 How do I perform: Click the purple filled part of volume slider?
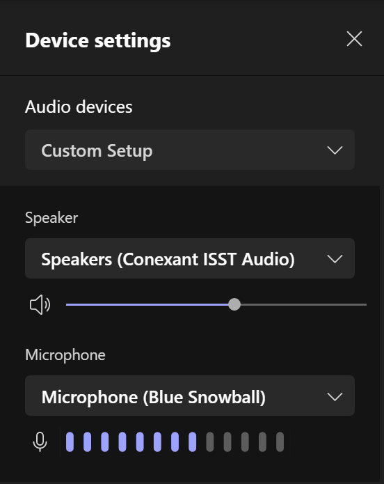(x=147, y=304)
